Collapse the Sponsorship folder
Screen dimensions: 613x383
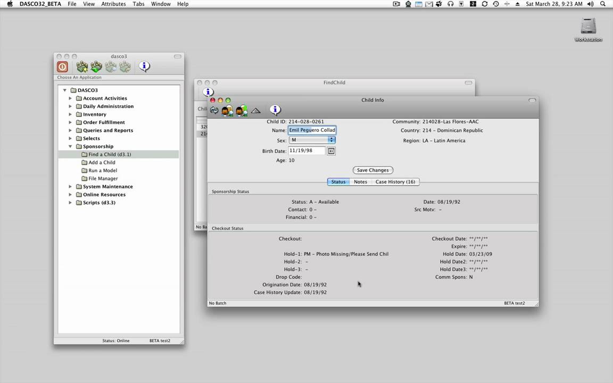pos(70,147)
